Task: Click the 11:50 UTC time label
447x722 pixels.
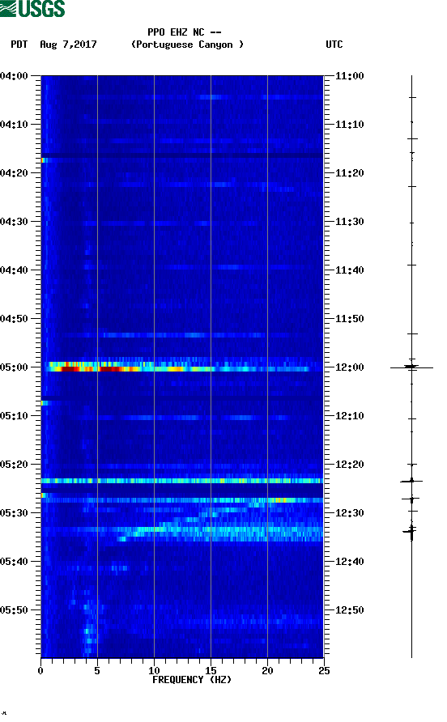Action: coord(349,319)
